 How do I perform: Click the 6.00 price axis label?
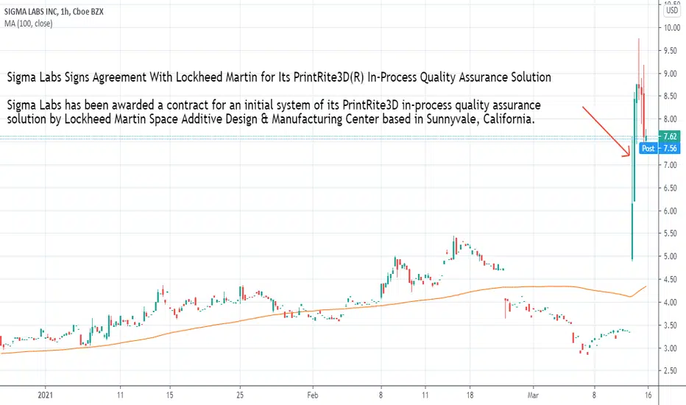tap(670, 211)
